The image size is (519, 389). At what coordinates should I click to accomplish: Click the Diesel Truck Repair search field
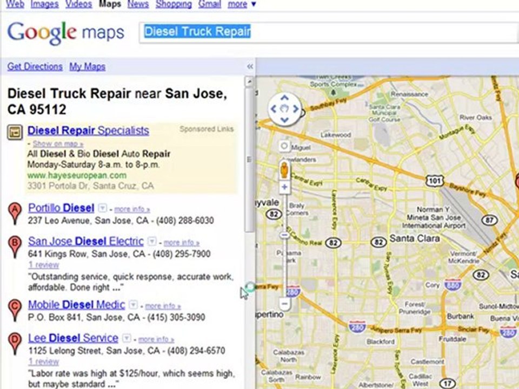click(328, 32)
